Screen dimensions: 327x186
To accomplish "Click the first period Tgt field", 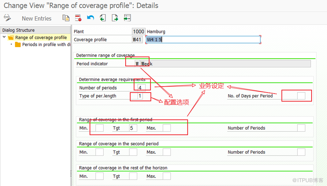I will point(133,128).
